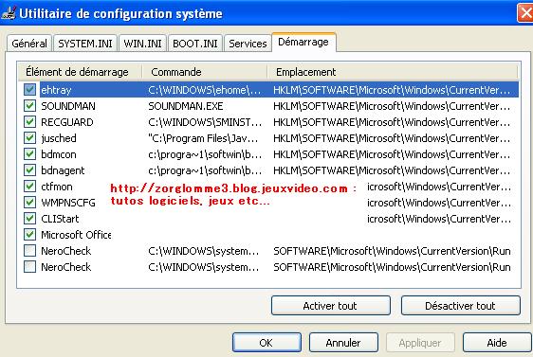
Task: Switch to the Général tab
Action: (x=29, y=44)
